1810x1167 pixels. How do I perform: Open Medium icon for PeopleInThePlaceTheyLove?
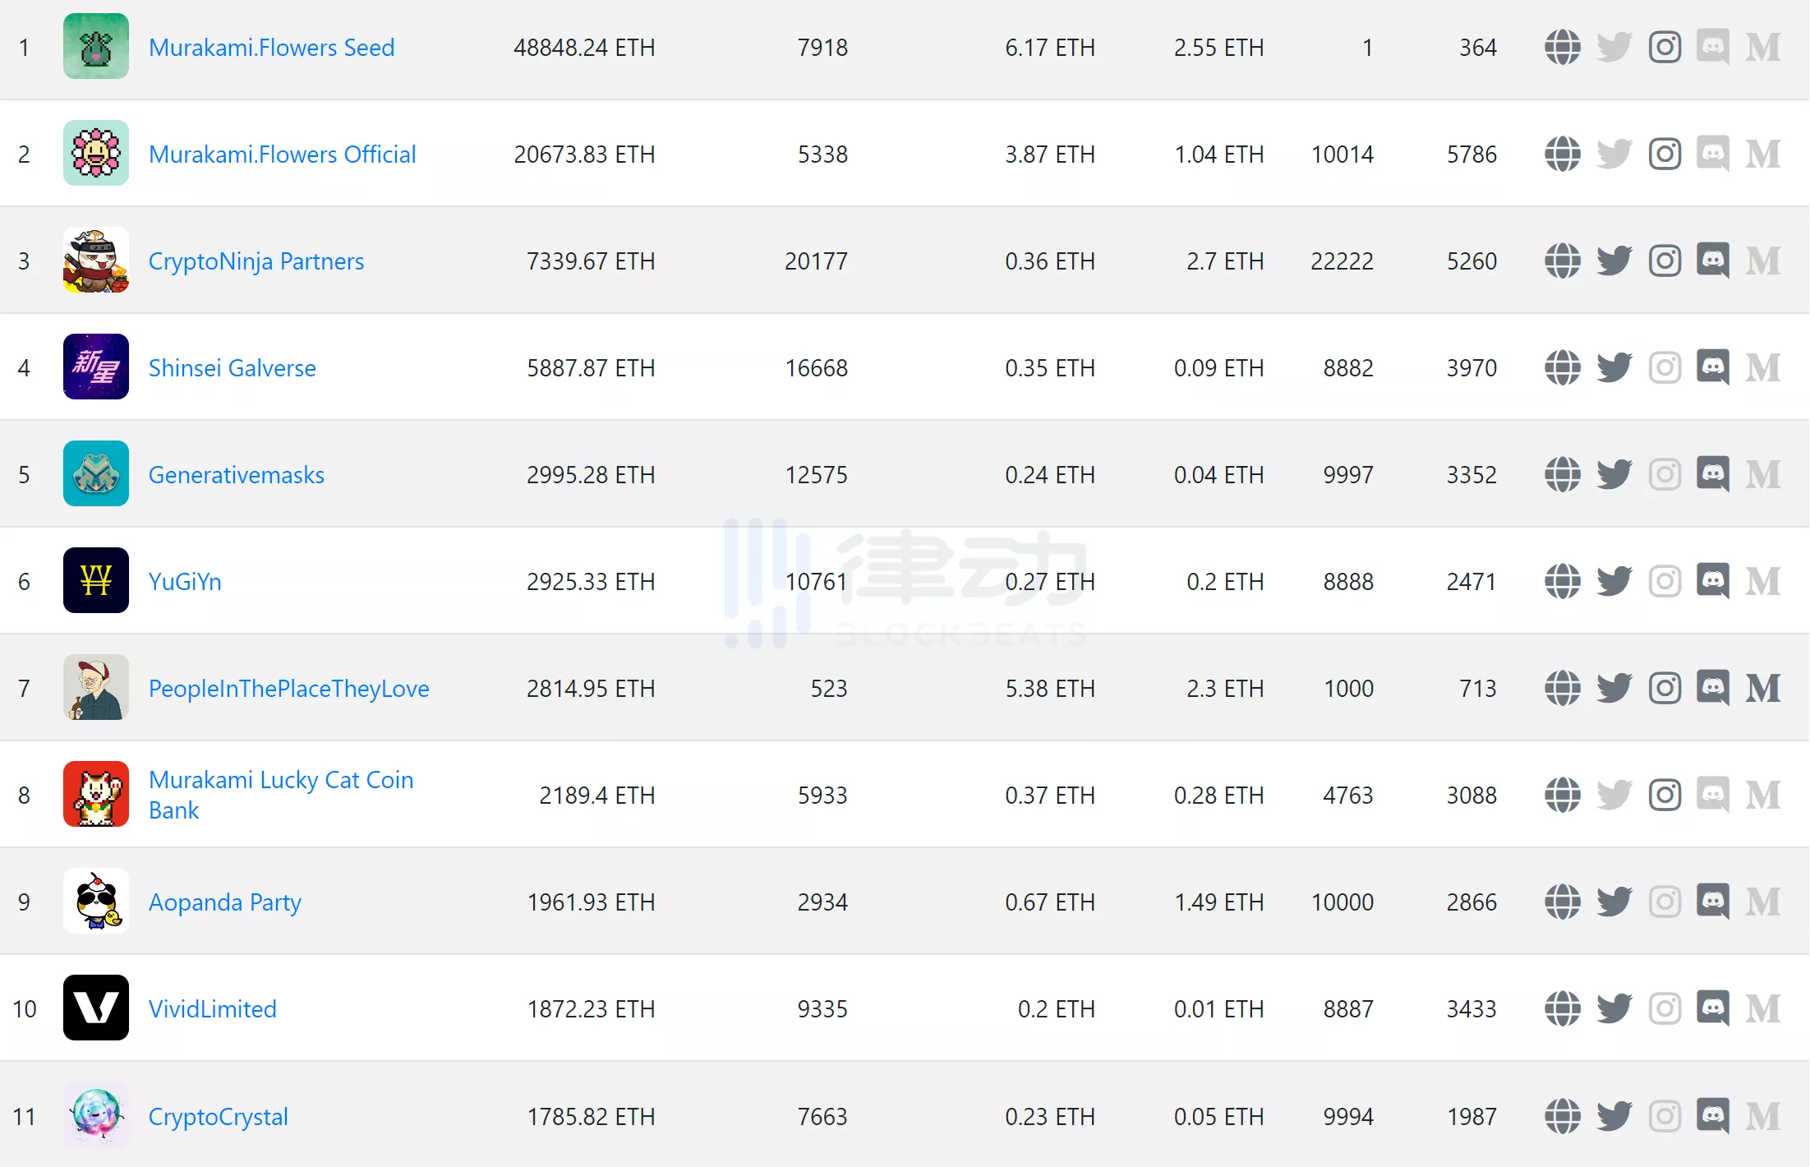(x=1763, y=688)
